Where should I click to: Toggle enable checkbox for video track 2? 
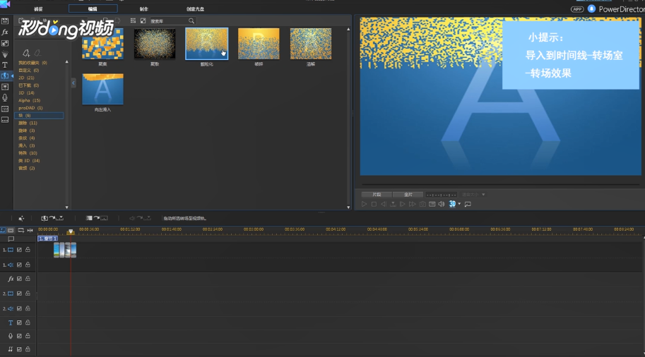[x=19, y=294]
